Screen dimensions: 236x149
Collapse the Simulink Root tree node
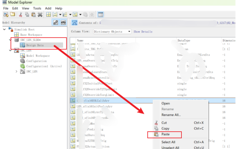coord(4,29)
